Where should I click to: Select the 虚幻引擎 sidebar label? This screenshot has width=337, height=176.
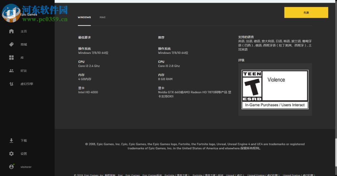(x=27, y=84)
